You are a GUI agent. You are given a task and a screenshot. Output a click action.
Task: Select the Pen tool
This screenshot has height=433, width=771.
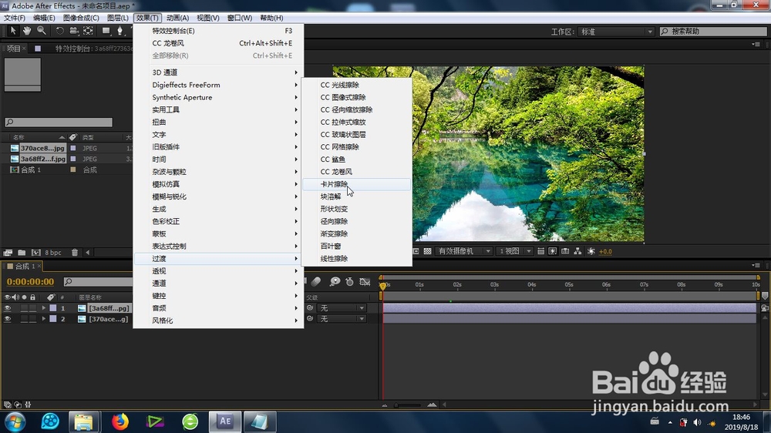(120, 31)
